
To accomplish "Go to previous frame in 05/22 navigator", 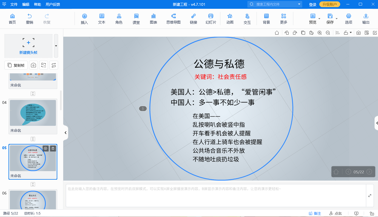I will click(348, 172).
